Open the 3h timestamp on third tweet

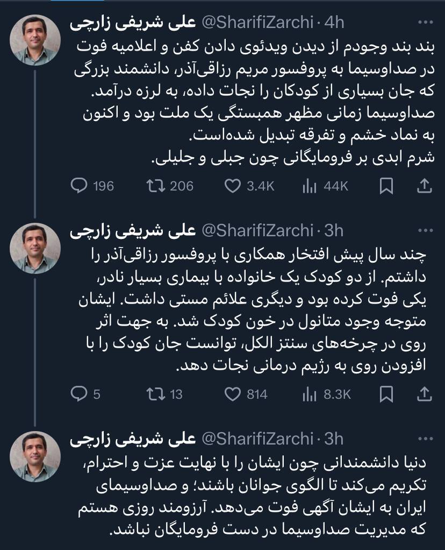pos(334,439)
